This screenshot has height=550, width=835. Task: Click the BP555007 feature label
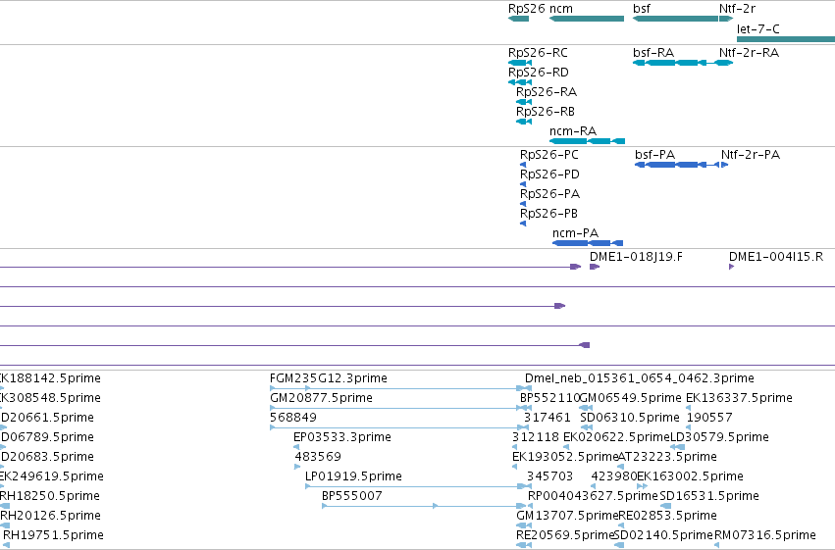352,496
